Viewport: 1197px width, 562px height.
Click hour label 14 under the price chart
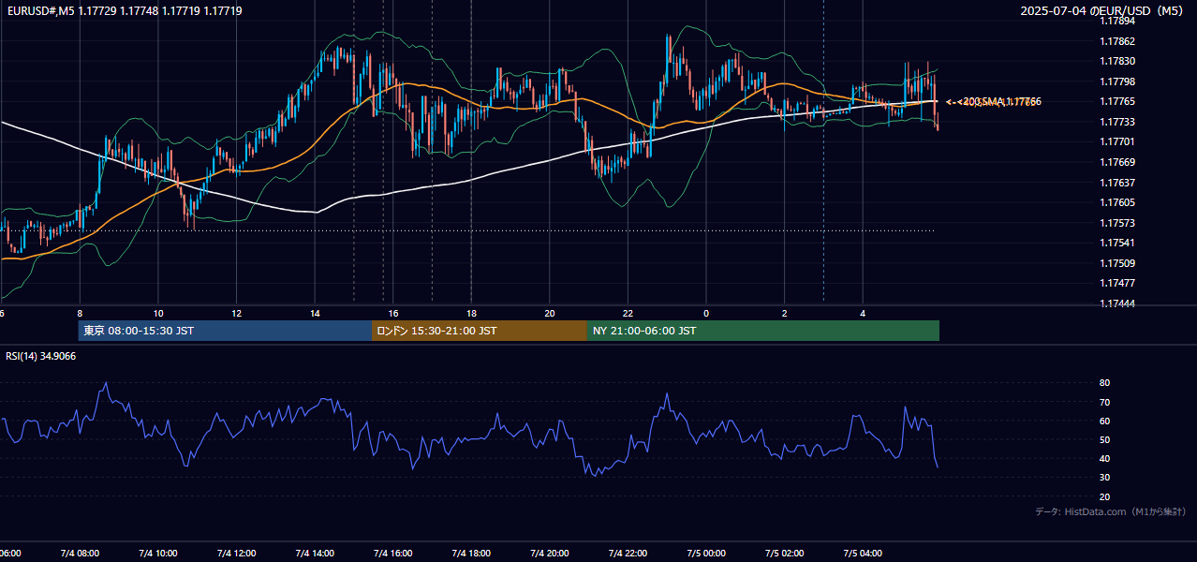coord(315,314)
